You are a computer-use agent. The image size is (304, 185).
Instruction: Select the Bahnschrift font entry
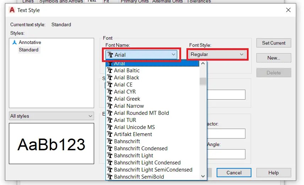tap(152, 141)
